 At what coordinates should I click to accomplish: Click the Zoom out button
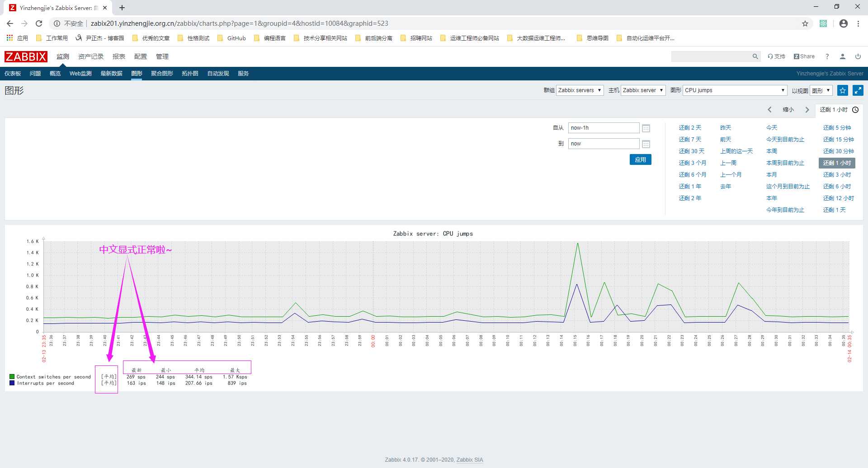click(788, 110)
